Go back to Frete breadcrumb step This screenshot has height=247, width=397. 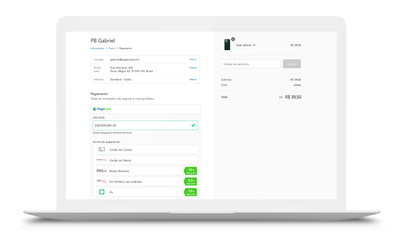tap(112, 48)
